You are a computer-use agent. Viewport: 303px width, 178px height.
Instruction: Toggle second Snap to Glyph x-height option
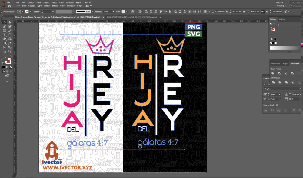point(272,110)
